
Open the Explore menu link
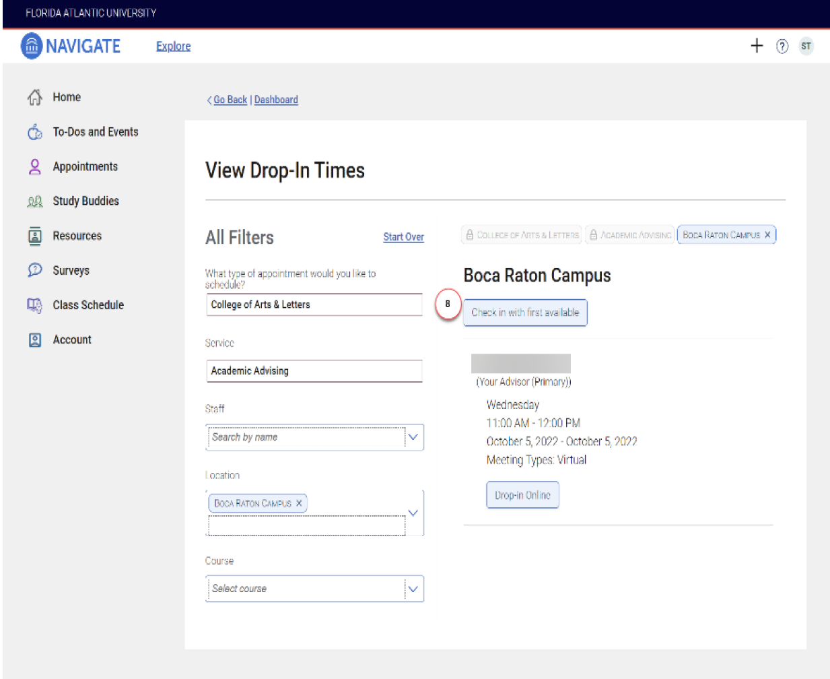click(x=173, y=46)
